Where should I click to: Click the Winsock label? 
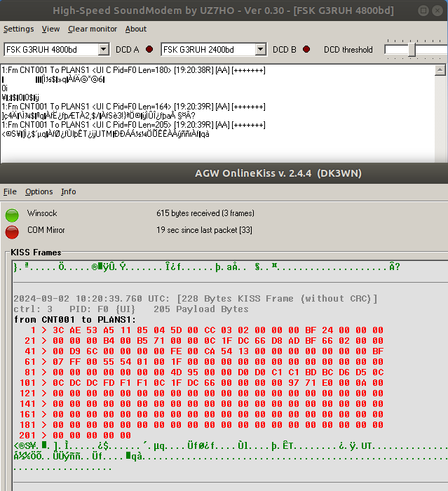point(42,213)
